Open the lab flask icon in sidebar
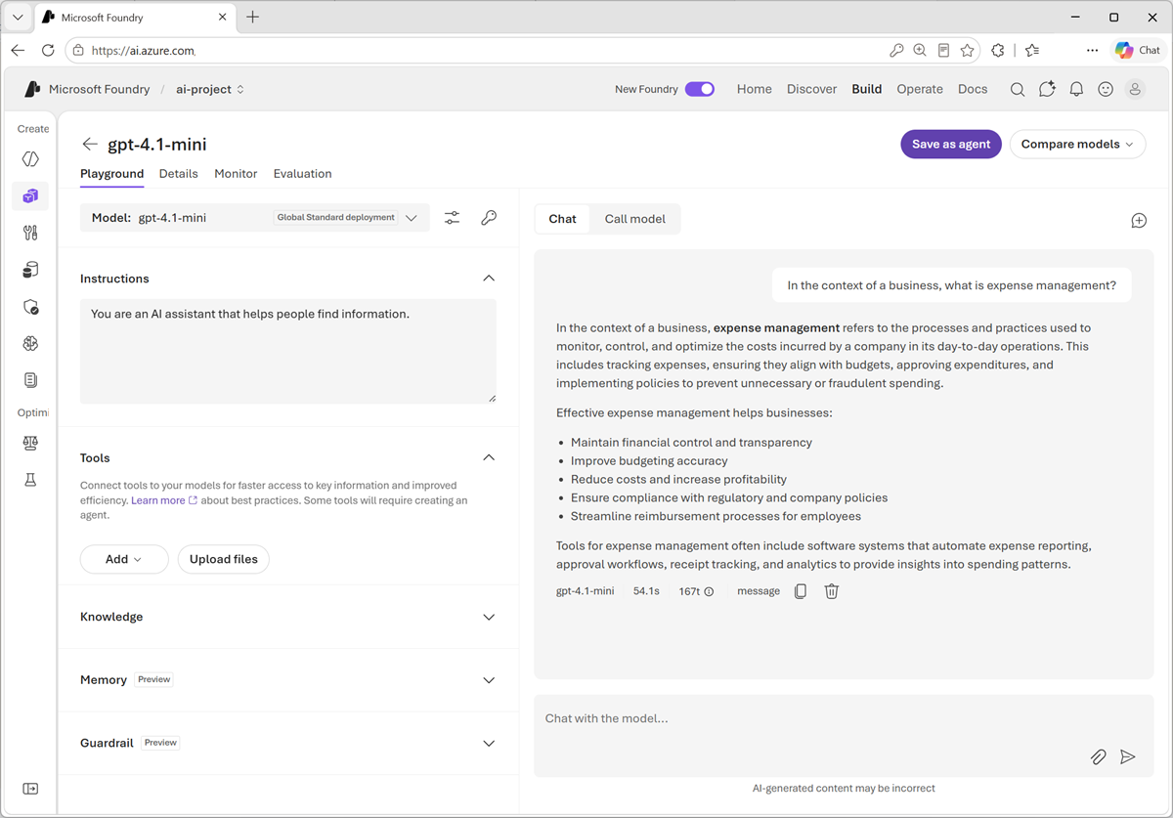 (30, 480)
